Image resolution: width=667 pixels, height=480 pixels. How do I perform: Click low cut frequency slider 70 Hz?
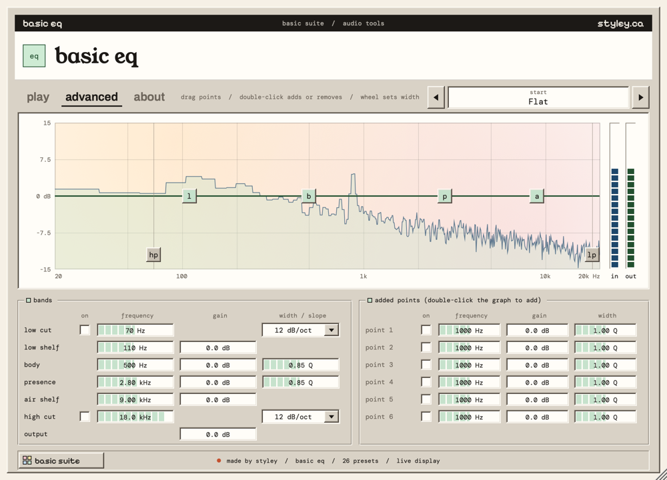tap(135, 331)
